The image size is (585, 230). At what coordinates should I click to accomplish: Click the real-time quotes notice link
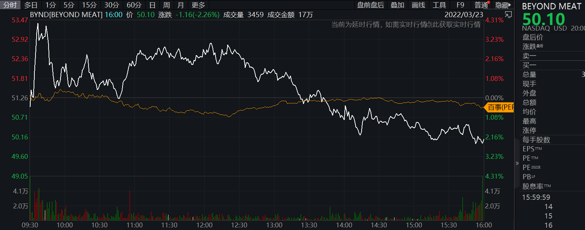click(406, 25)
